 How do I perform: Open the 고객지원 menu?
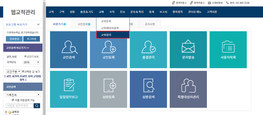(x=212, y=12)
